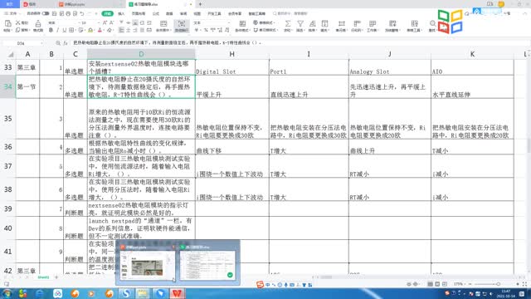531x299 pixels.
Task: Toggle the Wrap Text button
Action: (x=181, y=26)
